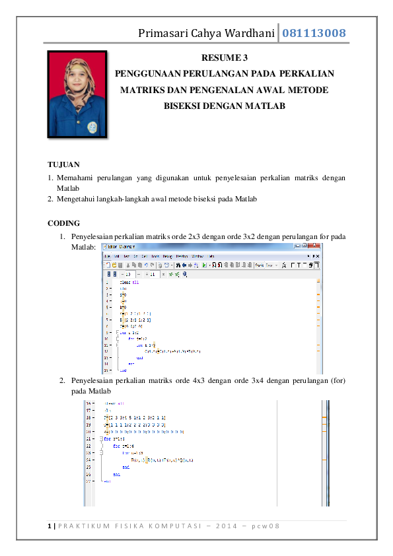Click the 1.1 multiply-value input field
The height and width of the screenshot is (556, 393).
[155, 274]
